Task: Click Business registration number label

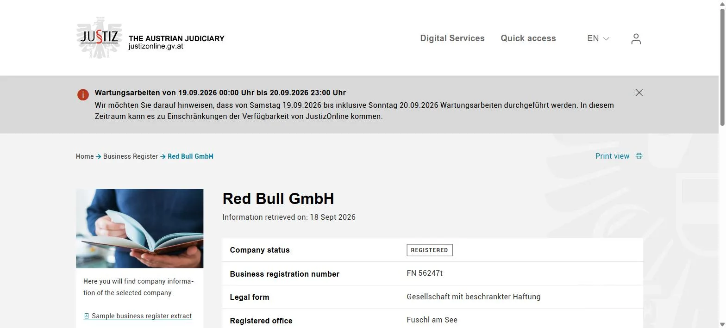Action: pos(285,274)
